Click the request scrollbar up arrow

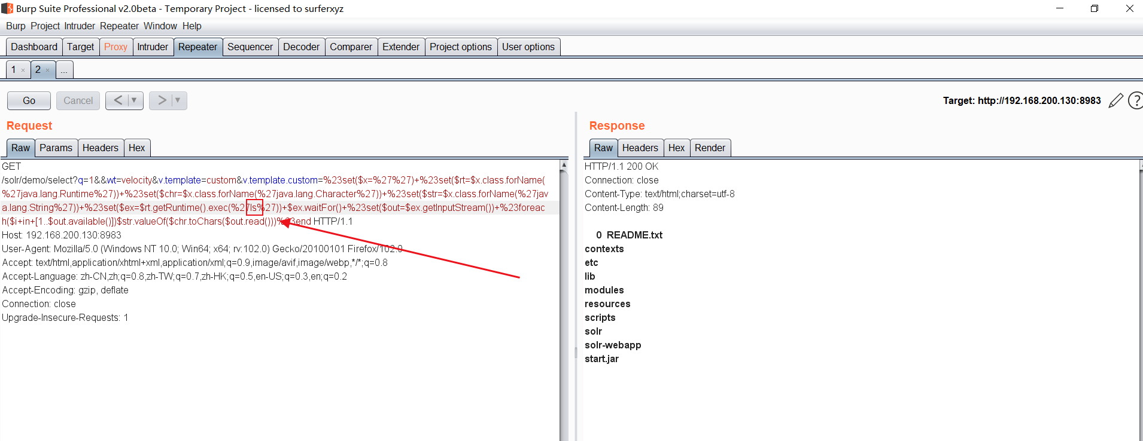[x=564, y=164]
